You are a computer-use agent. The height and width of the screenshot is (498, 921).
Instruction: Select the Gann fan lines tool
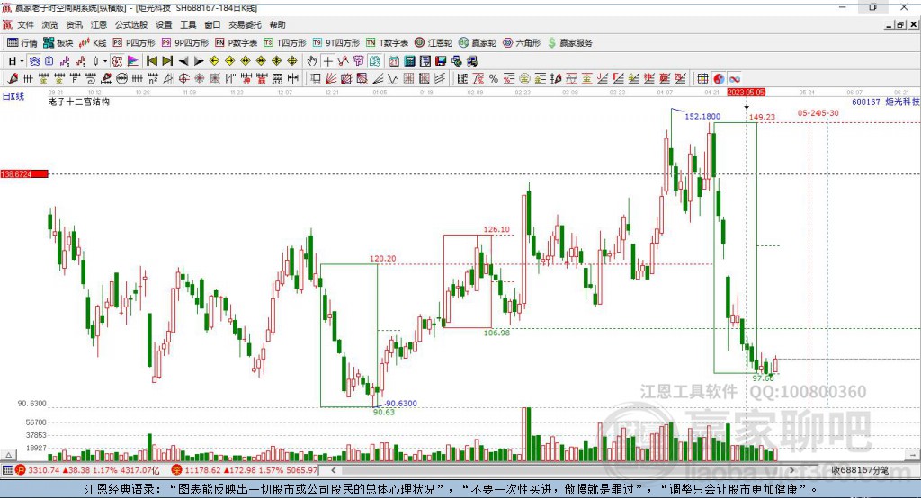pos(330,79)
